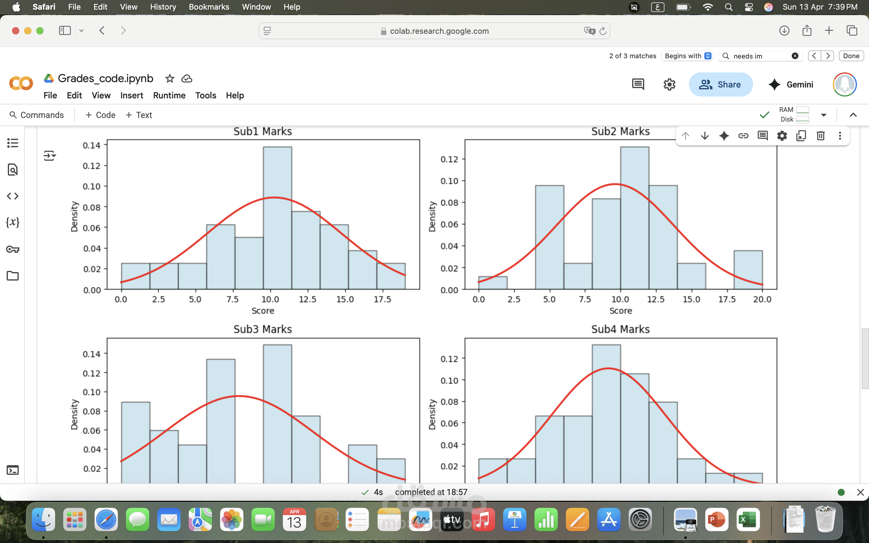Move cell down with arrow icon
This screenshot has height=543, width=869.
tap(705, 136)
